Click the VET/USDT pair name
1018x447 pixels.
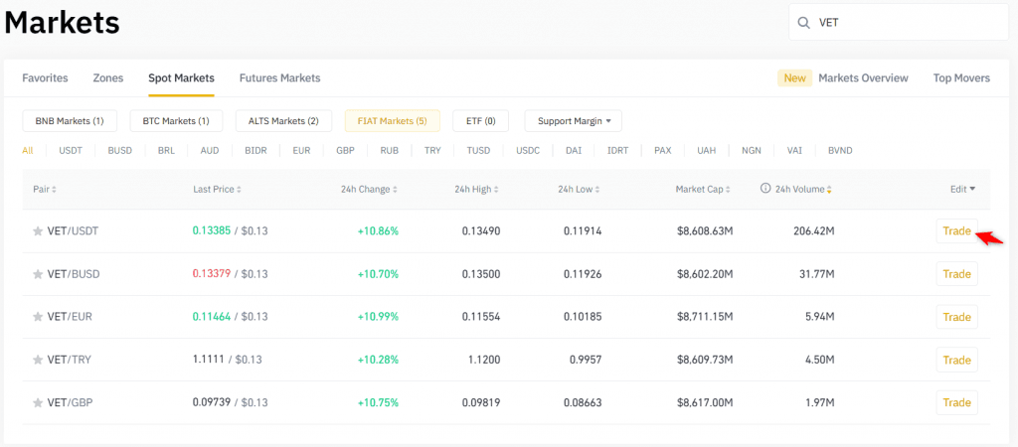(x=73, y=231)
